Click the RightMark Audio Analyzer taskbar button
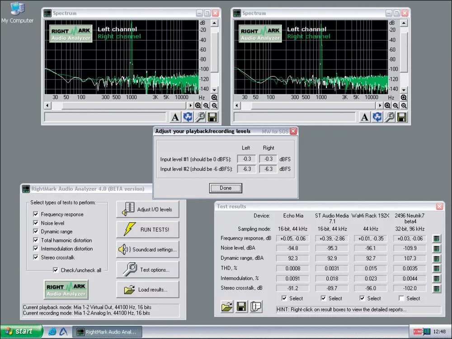The width and height of the screenshot is (452, 339). point(107,332)
